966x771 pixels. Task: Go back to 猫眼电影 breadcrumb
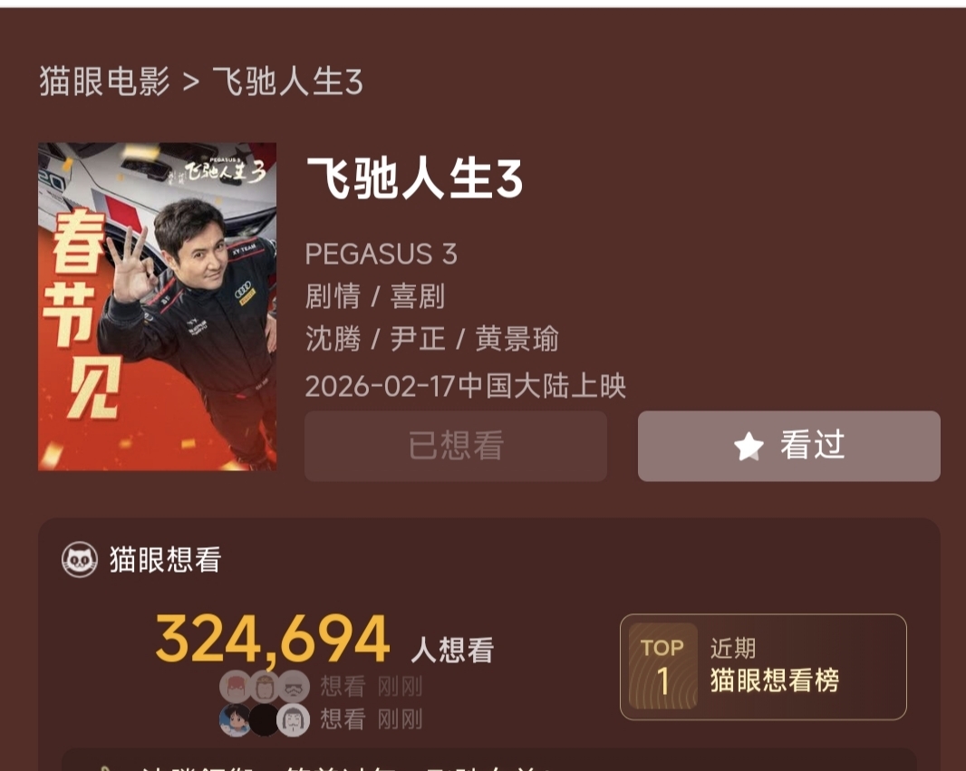coord(104,82)
